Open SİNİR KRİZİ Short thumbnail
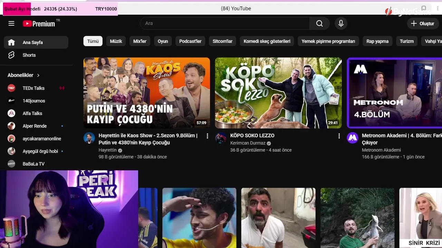This screenshot has height=248, width=442. (421, 218)
